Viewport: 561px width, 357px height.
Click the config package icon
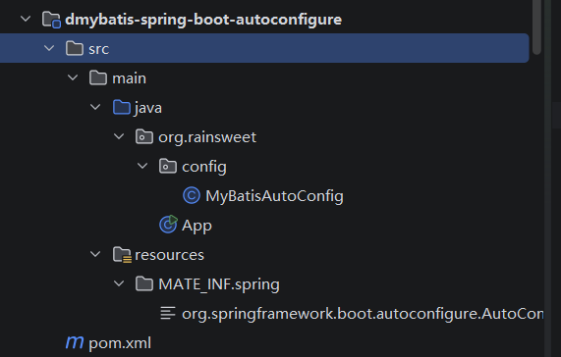[168, 167]
